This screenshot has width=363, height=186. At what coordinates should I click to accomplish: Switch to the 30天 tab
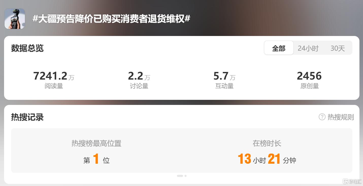(338, 48)
